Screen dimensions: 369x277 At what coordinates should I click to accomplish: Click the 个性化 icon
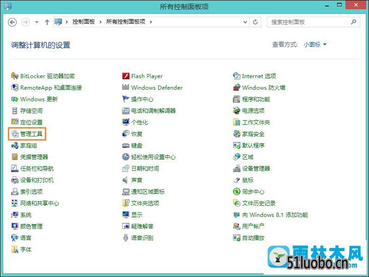coord(126,122)
